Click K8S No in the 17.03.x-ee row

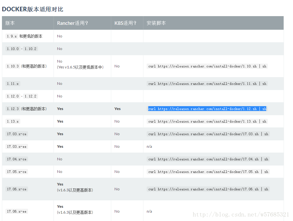click(117, 146)
